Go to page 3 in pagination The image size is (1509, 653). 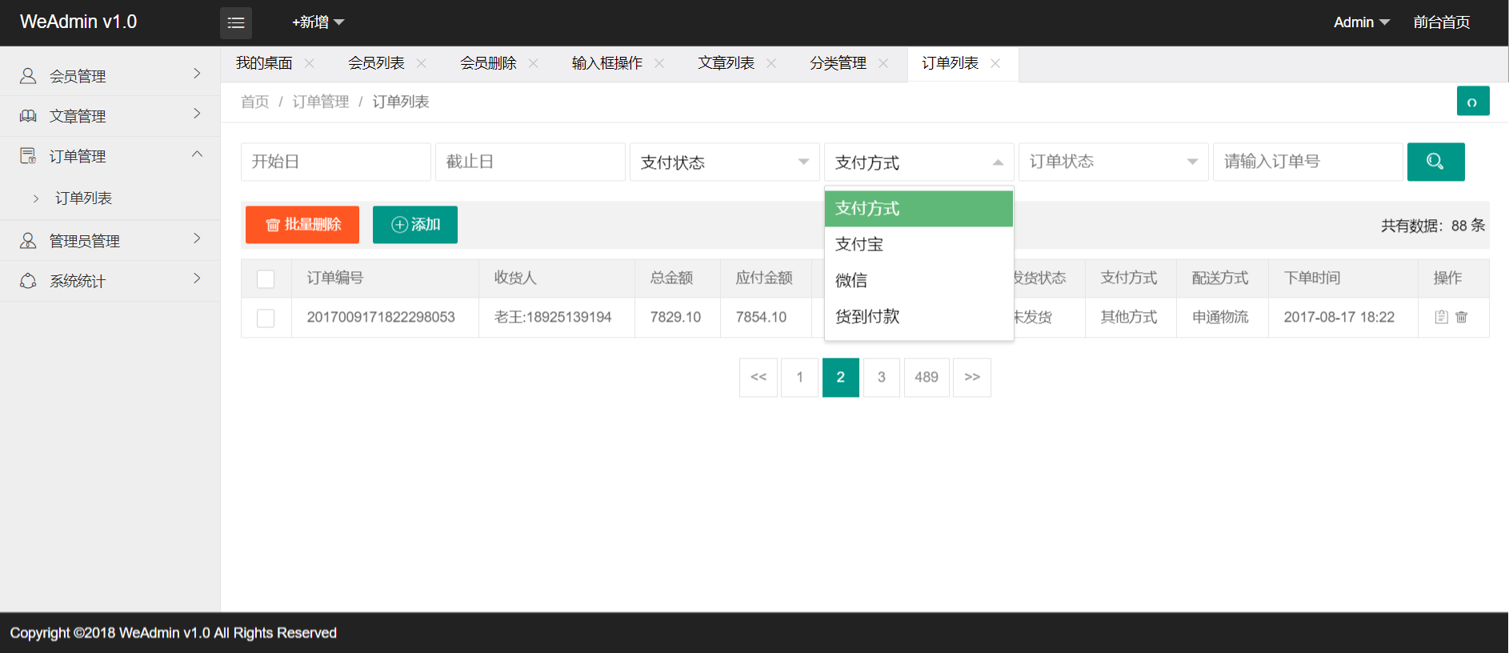click(881, 378)
